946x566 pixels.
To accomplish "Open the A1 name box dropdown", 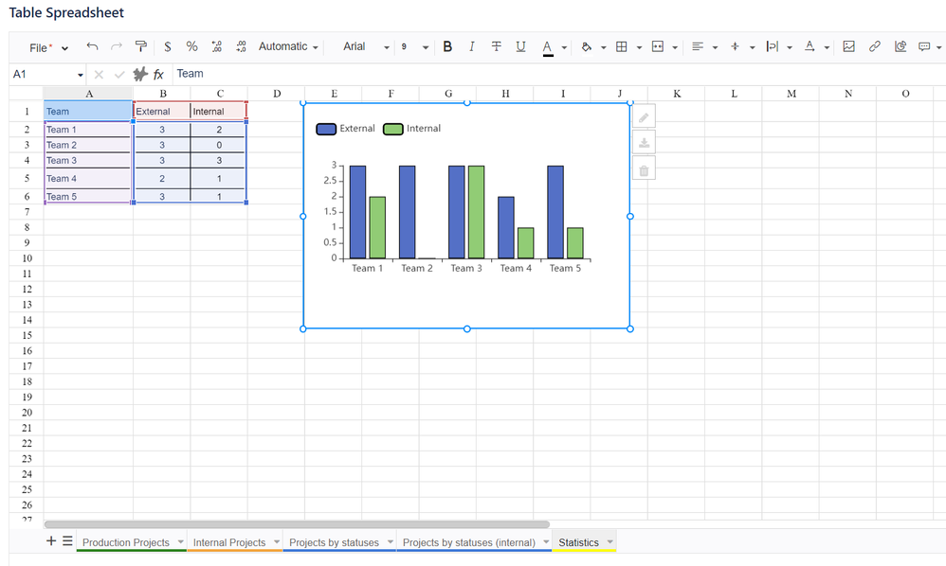I will click(81, 75).
